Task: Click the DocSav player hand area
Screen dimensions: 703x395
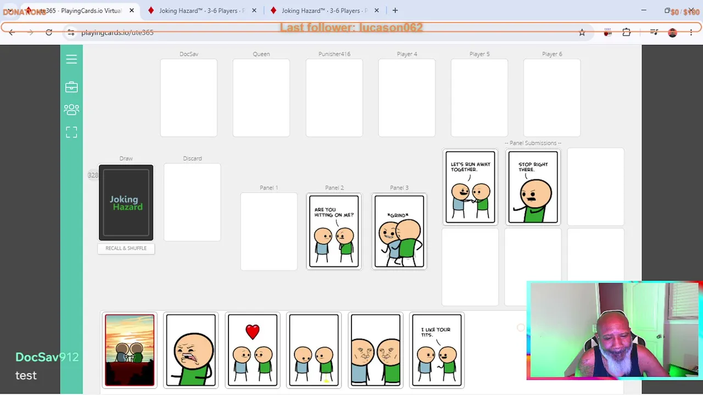Action: click(188, 98)
